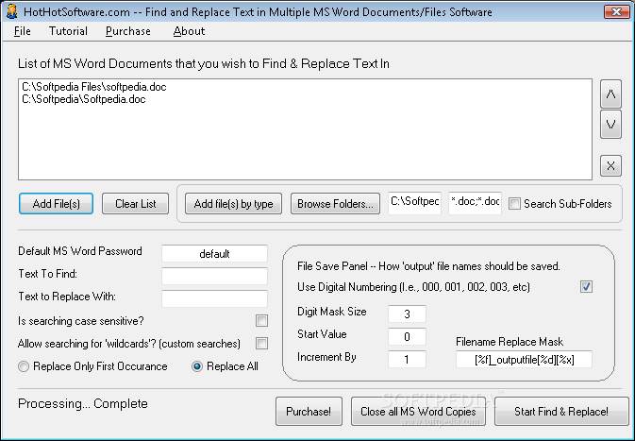Click the move down arrow button
The height and width of the screenshot is (441, 635).
610,124
